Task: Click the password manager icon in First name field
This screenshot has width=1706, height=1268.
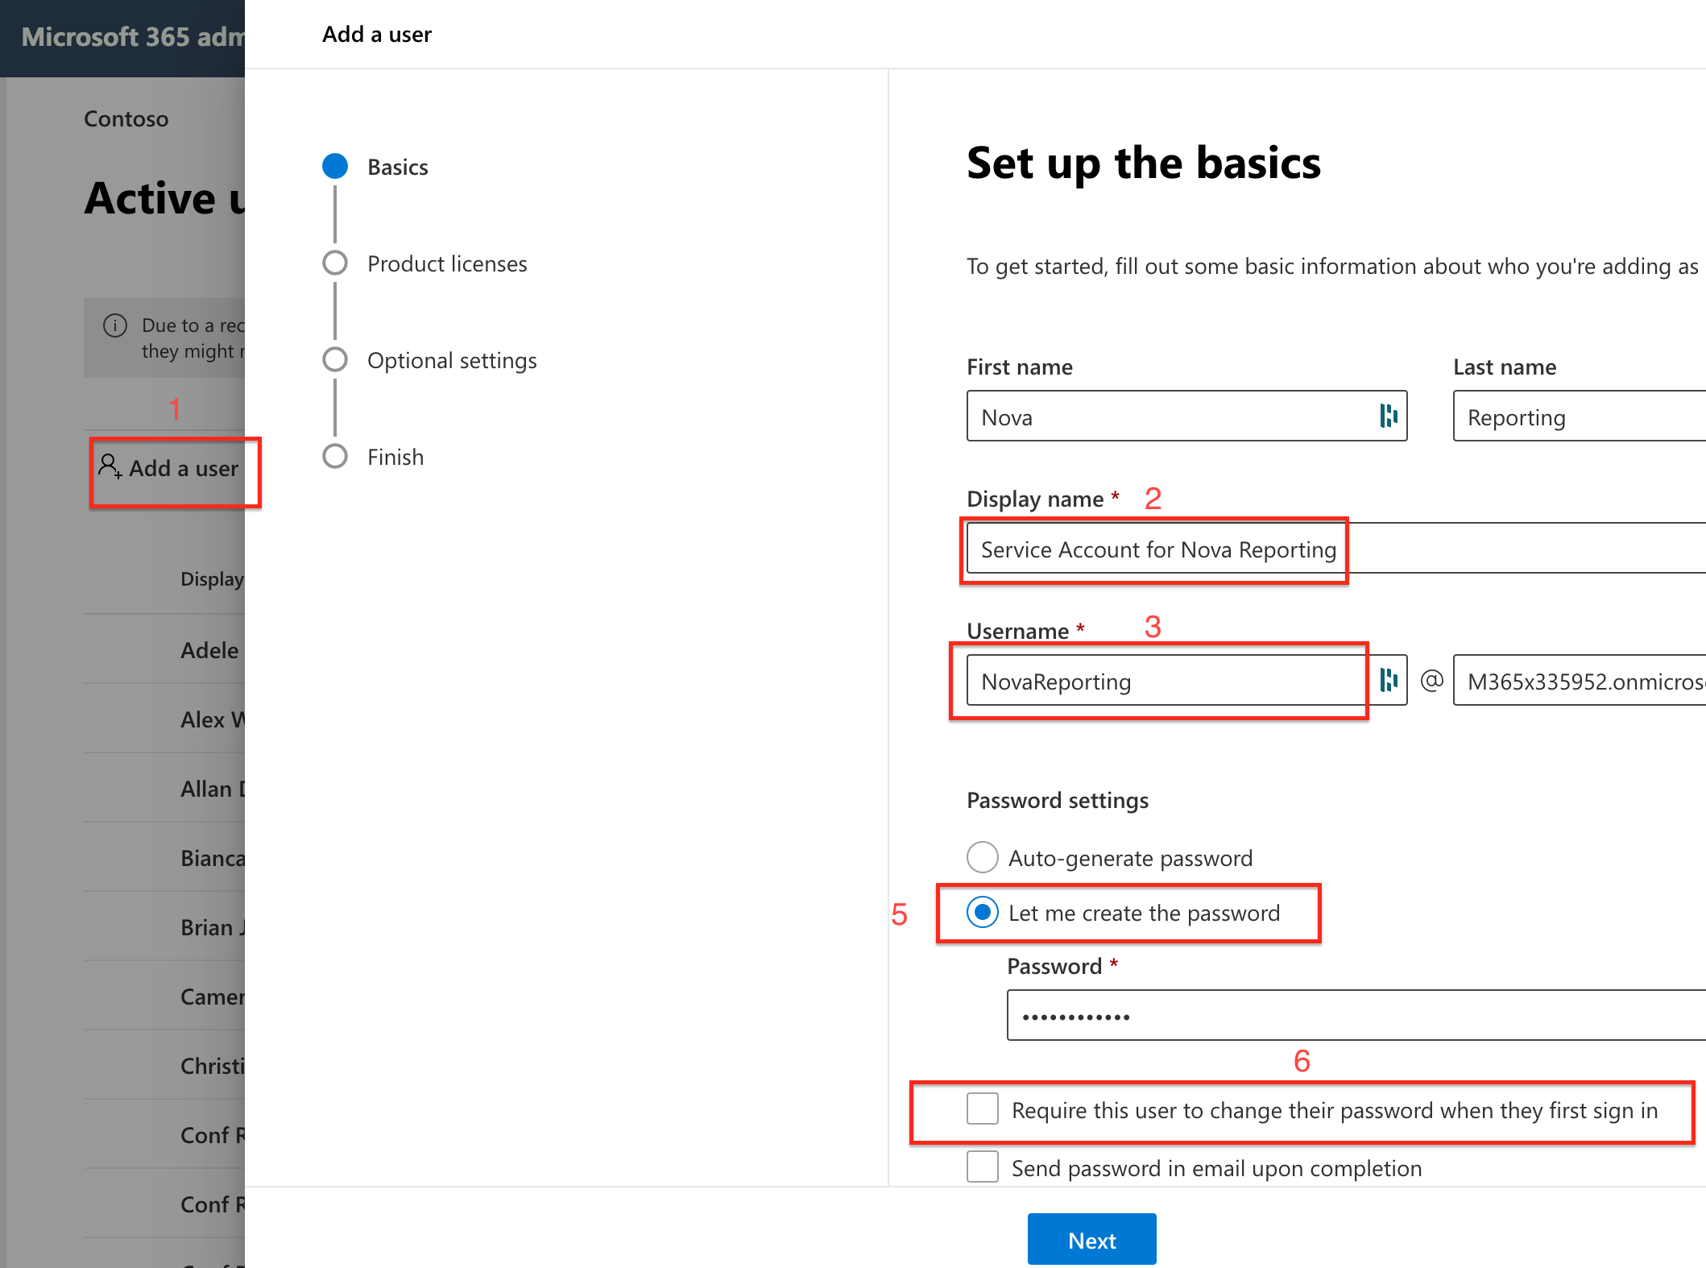Action: pyautogui.click(x=1389, y=416)
